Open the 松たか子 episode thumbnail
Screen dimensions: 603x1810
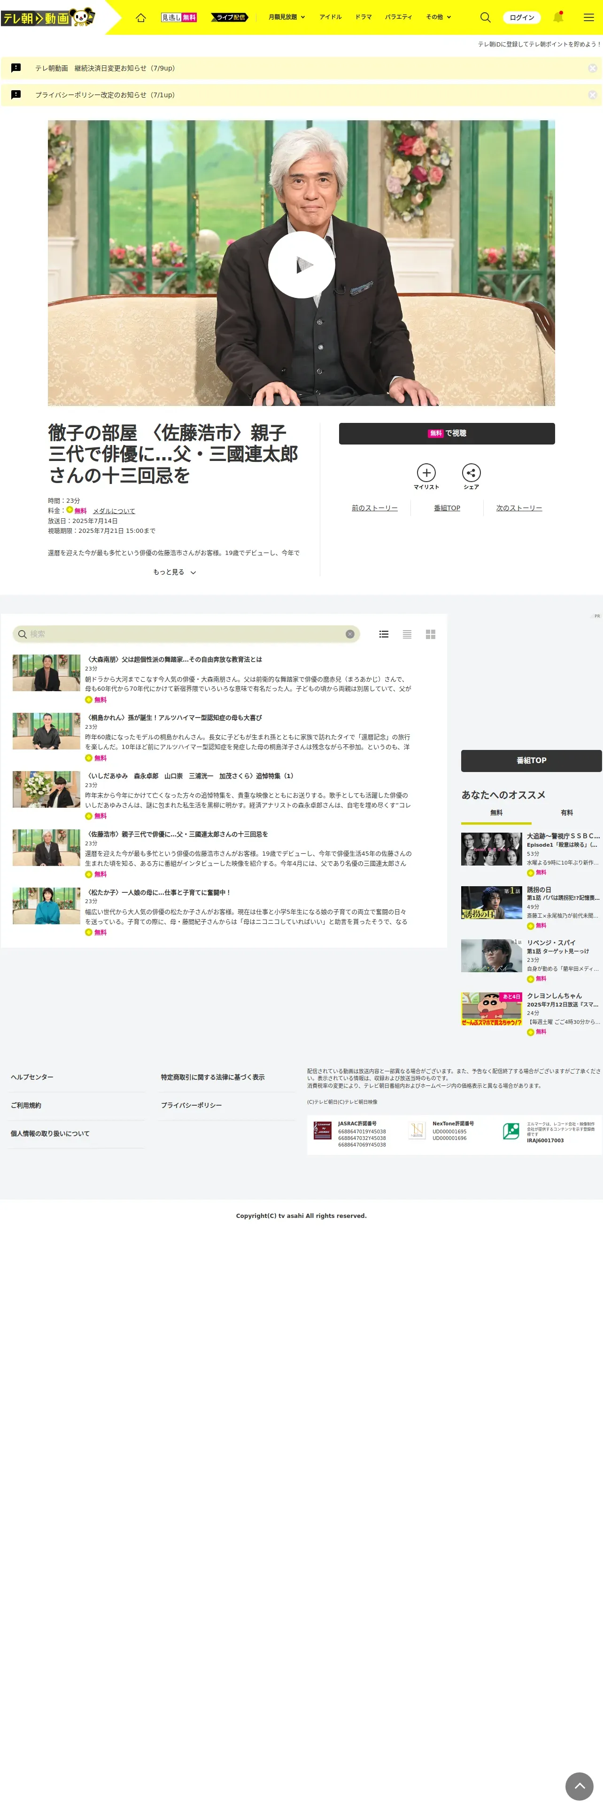[46, 906]
